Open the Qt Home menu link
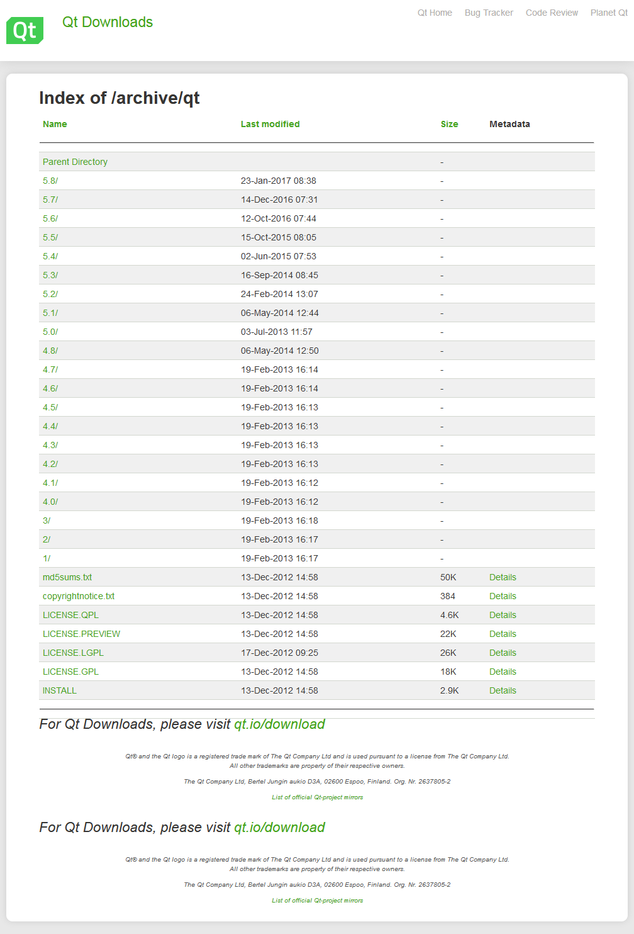Screen dimensions: 634x934 tap(435, 13)
